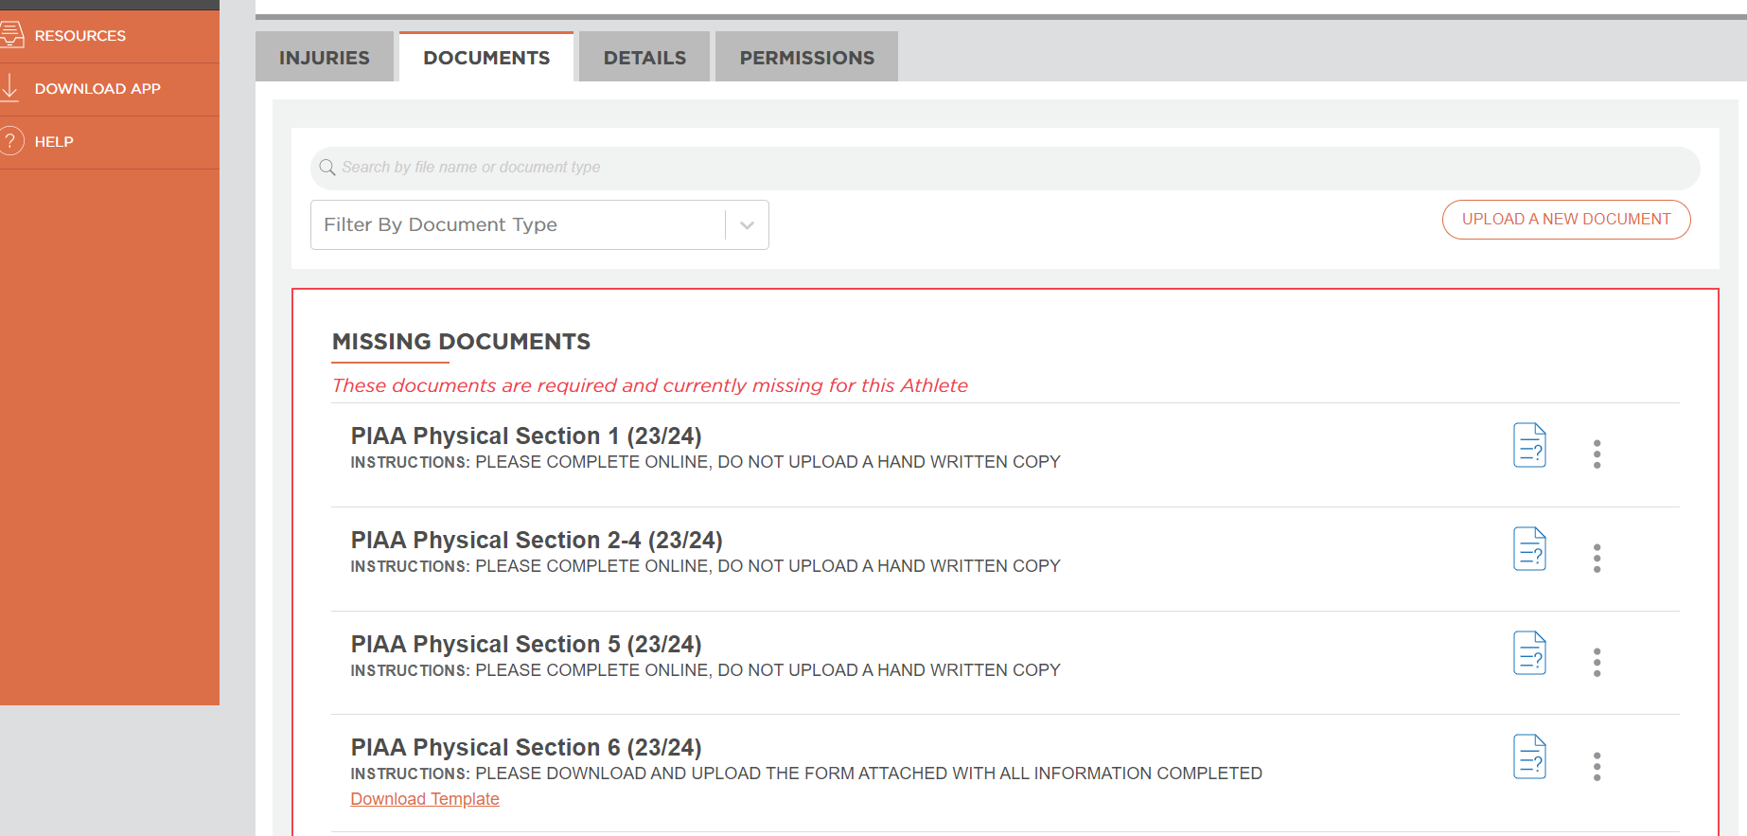Select Download App in the sidebar
Screen dimensions: 1747x836
110,89
